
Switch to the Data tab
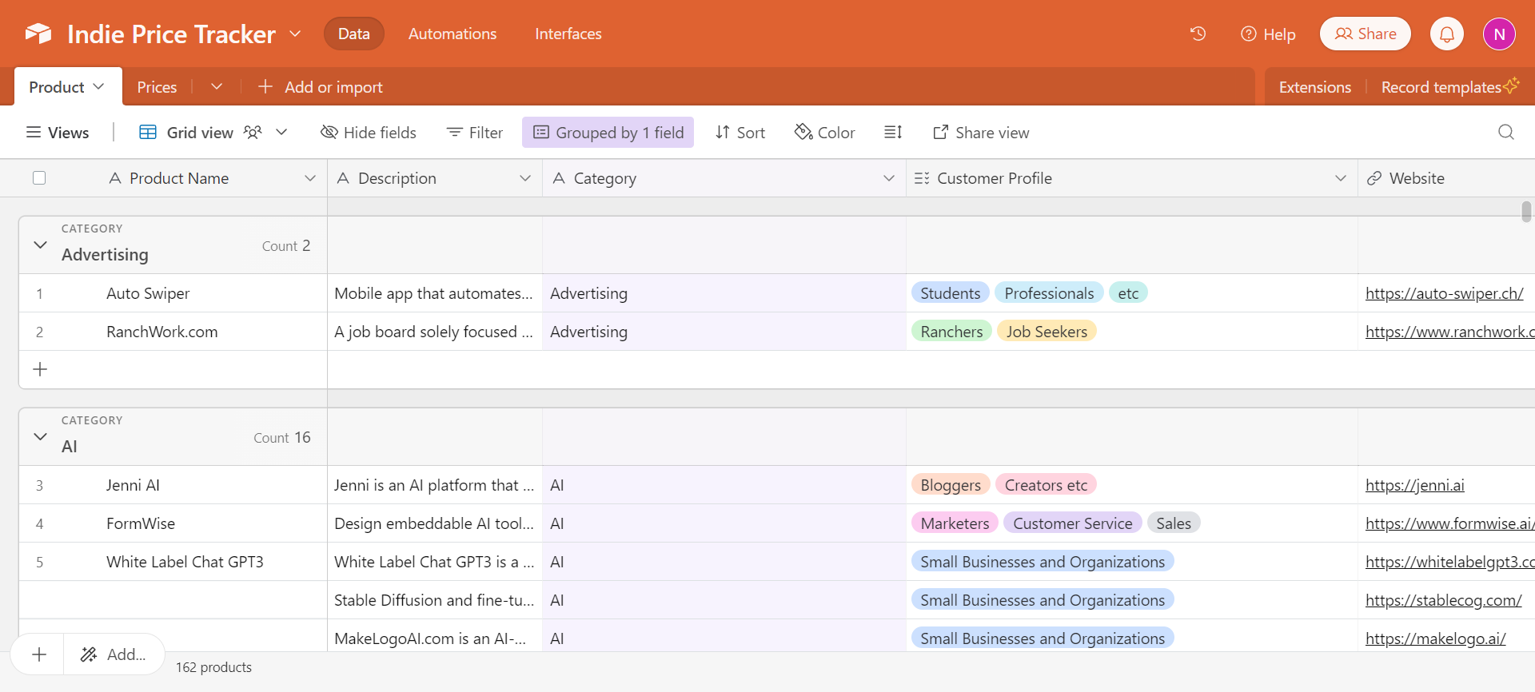[x=353, y=34]
